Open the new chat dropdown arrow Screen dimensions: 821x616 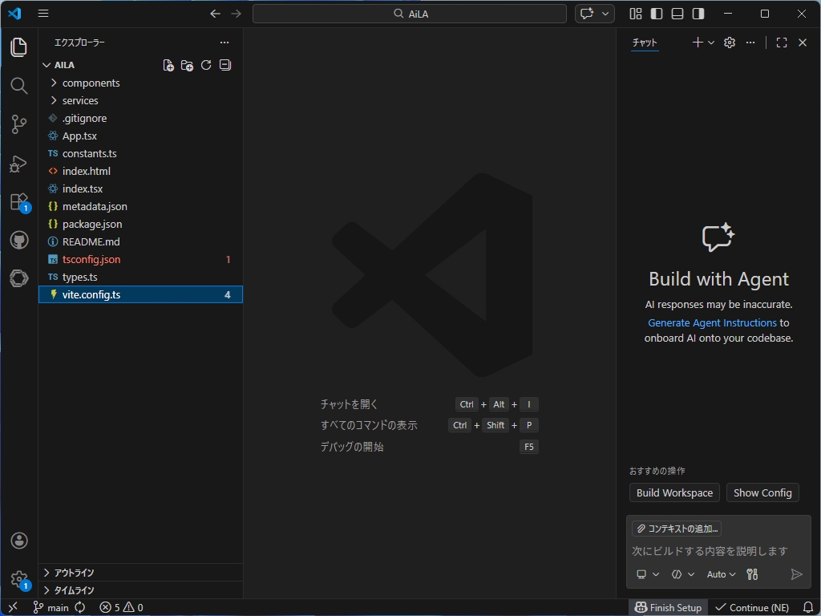tap(710, 43)
